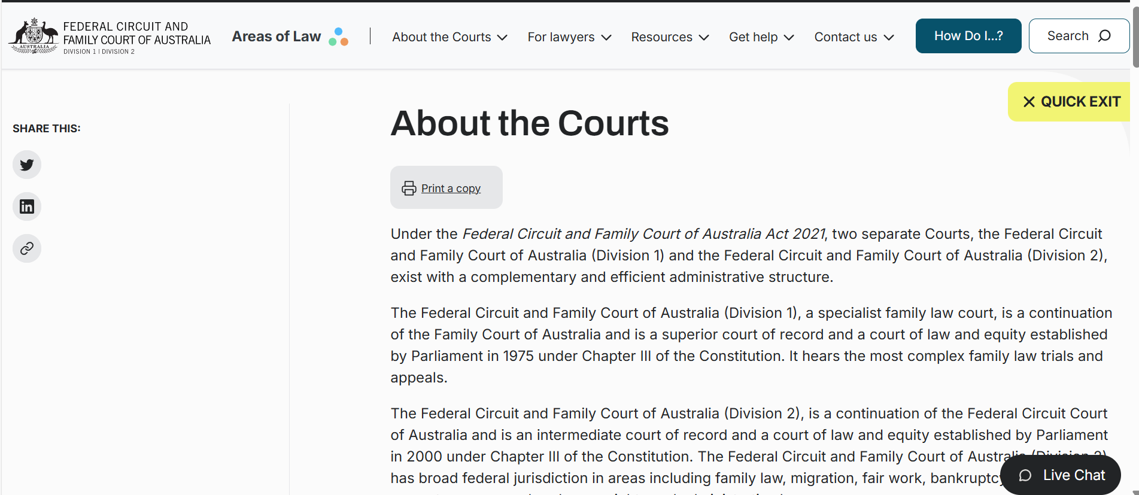Click the How Do I...? button
1139x495 pixels.
coord(968,36)
